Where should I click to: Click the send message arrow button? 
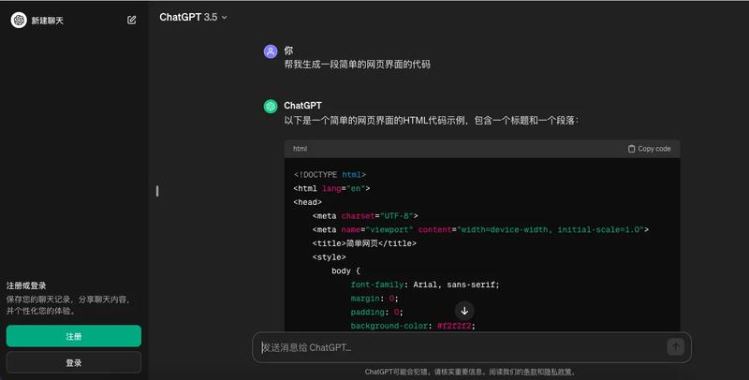pyautogui.click(x=675, y=347)
